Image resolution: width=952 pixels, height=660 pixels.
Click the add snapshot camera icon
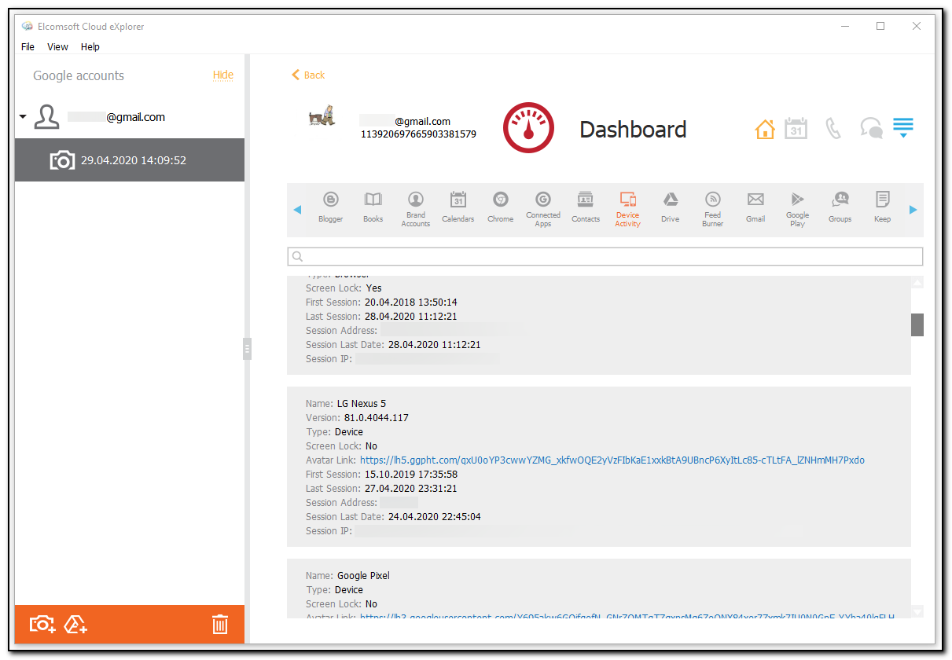[42, 624]
